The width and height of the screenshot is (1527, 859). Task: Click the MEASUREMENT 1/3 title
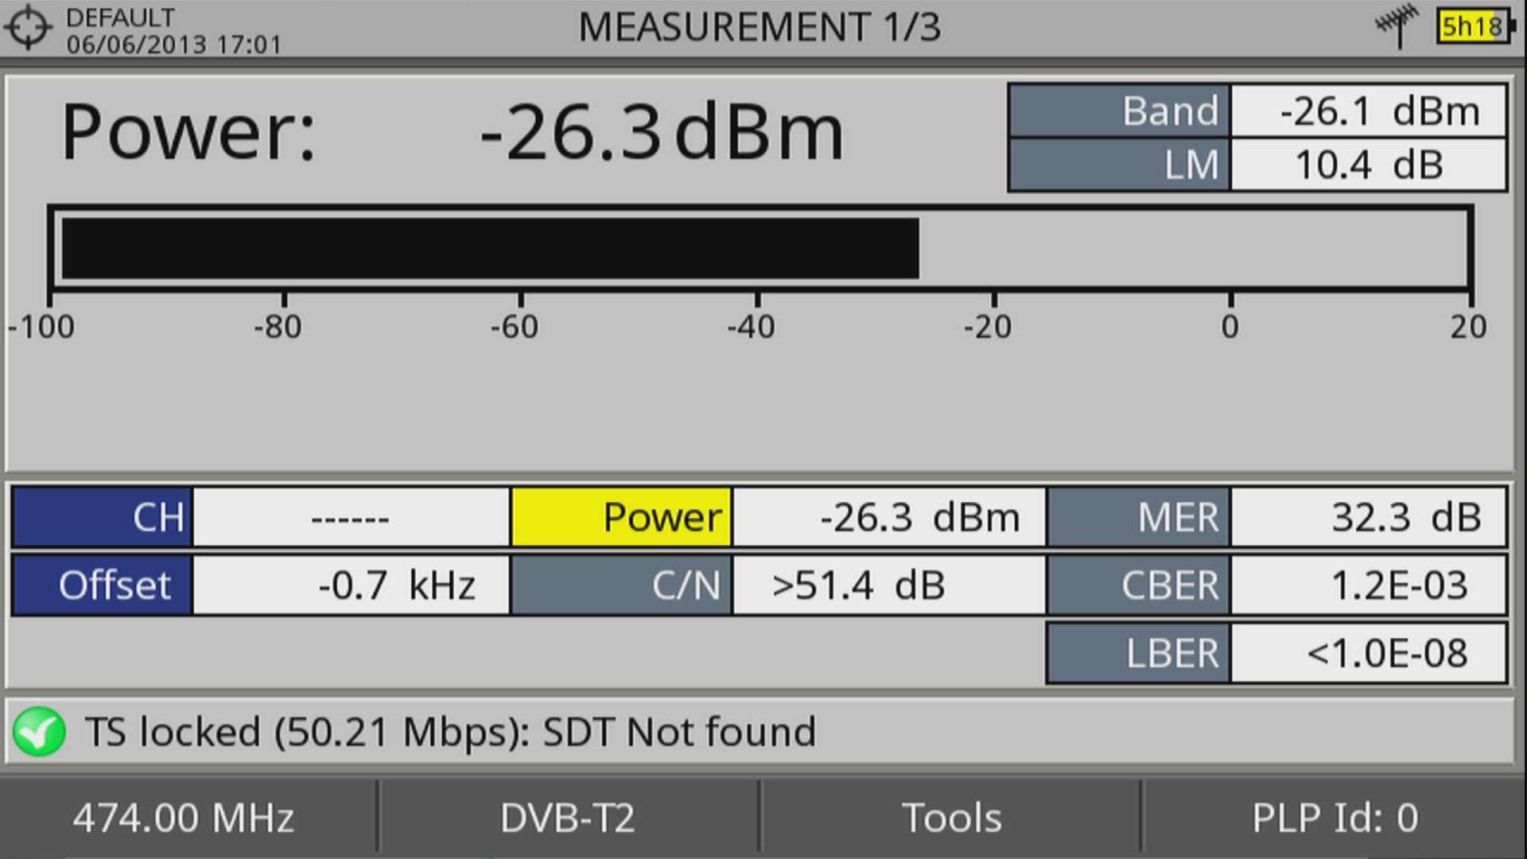point(760,28)
